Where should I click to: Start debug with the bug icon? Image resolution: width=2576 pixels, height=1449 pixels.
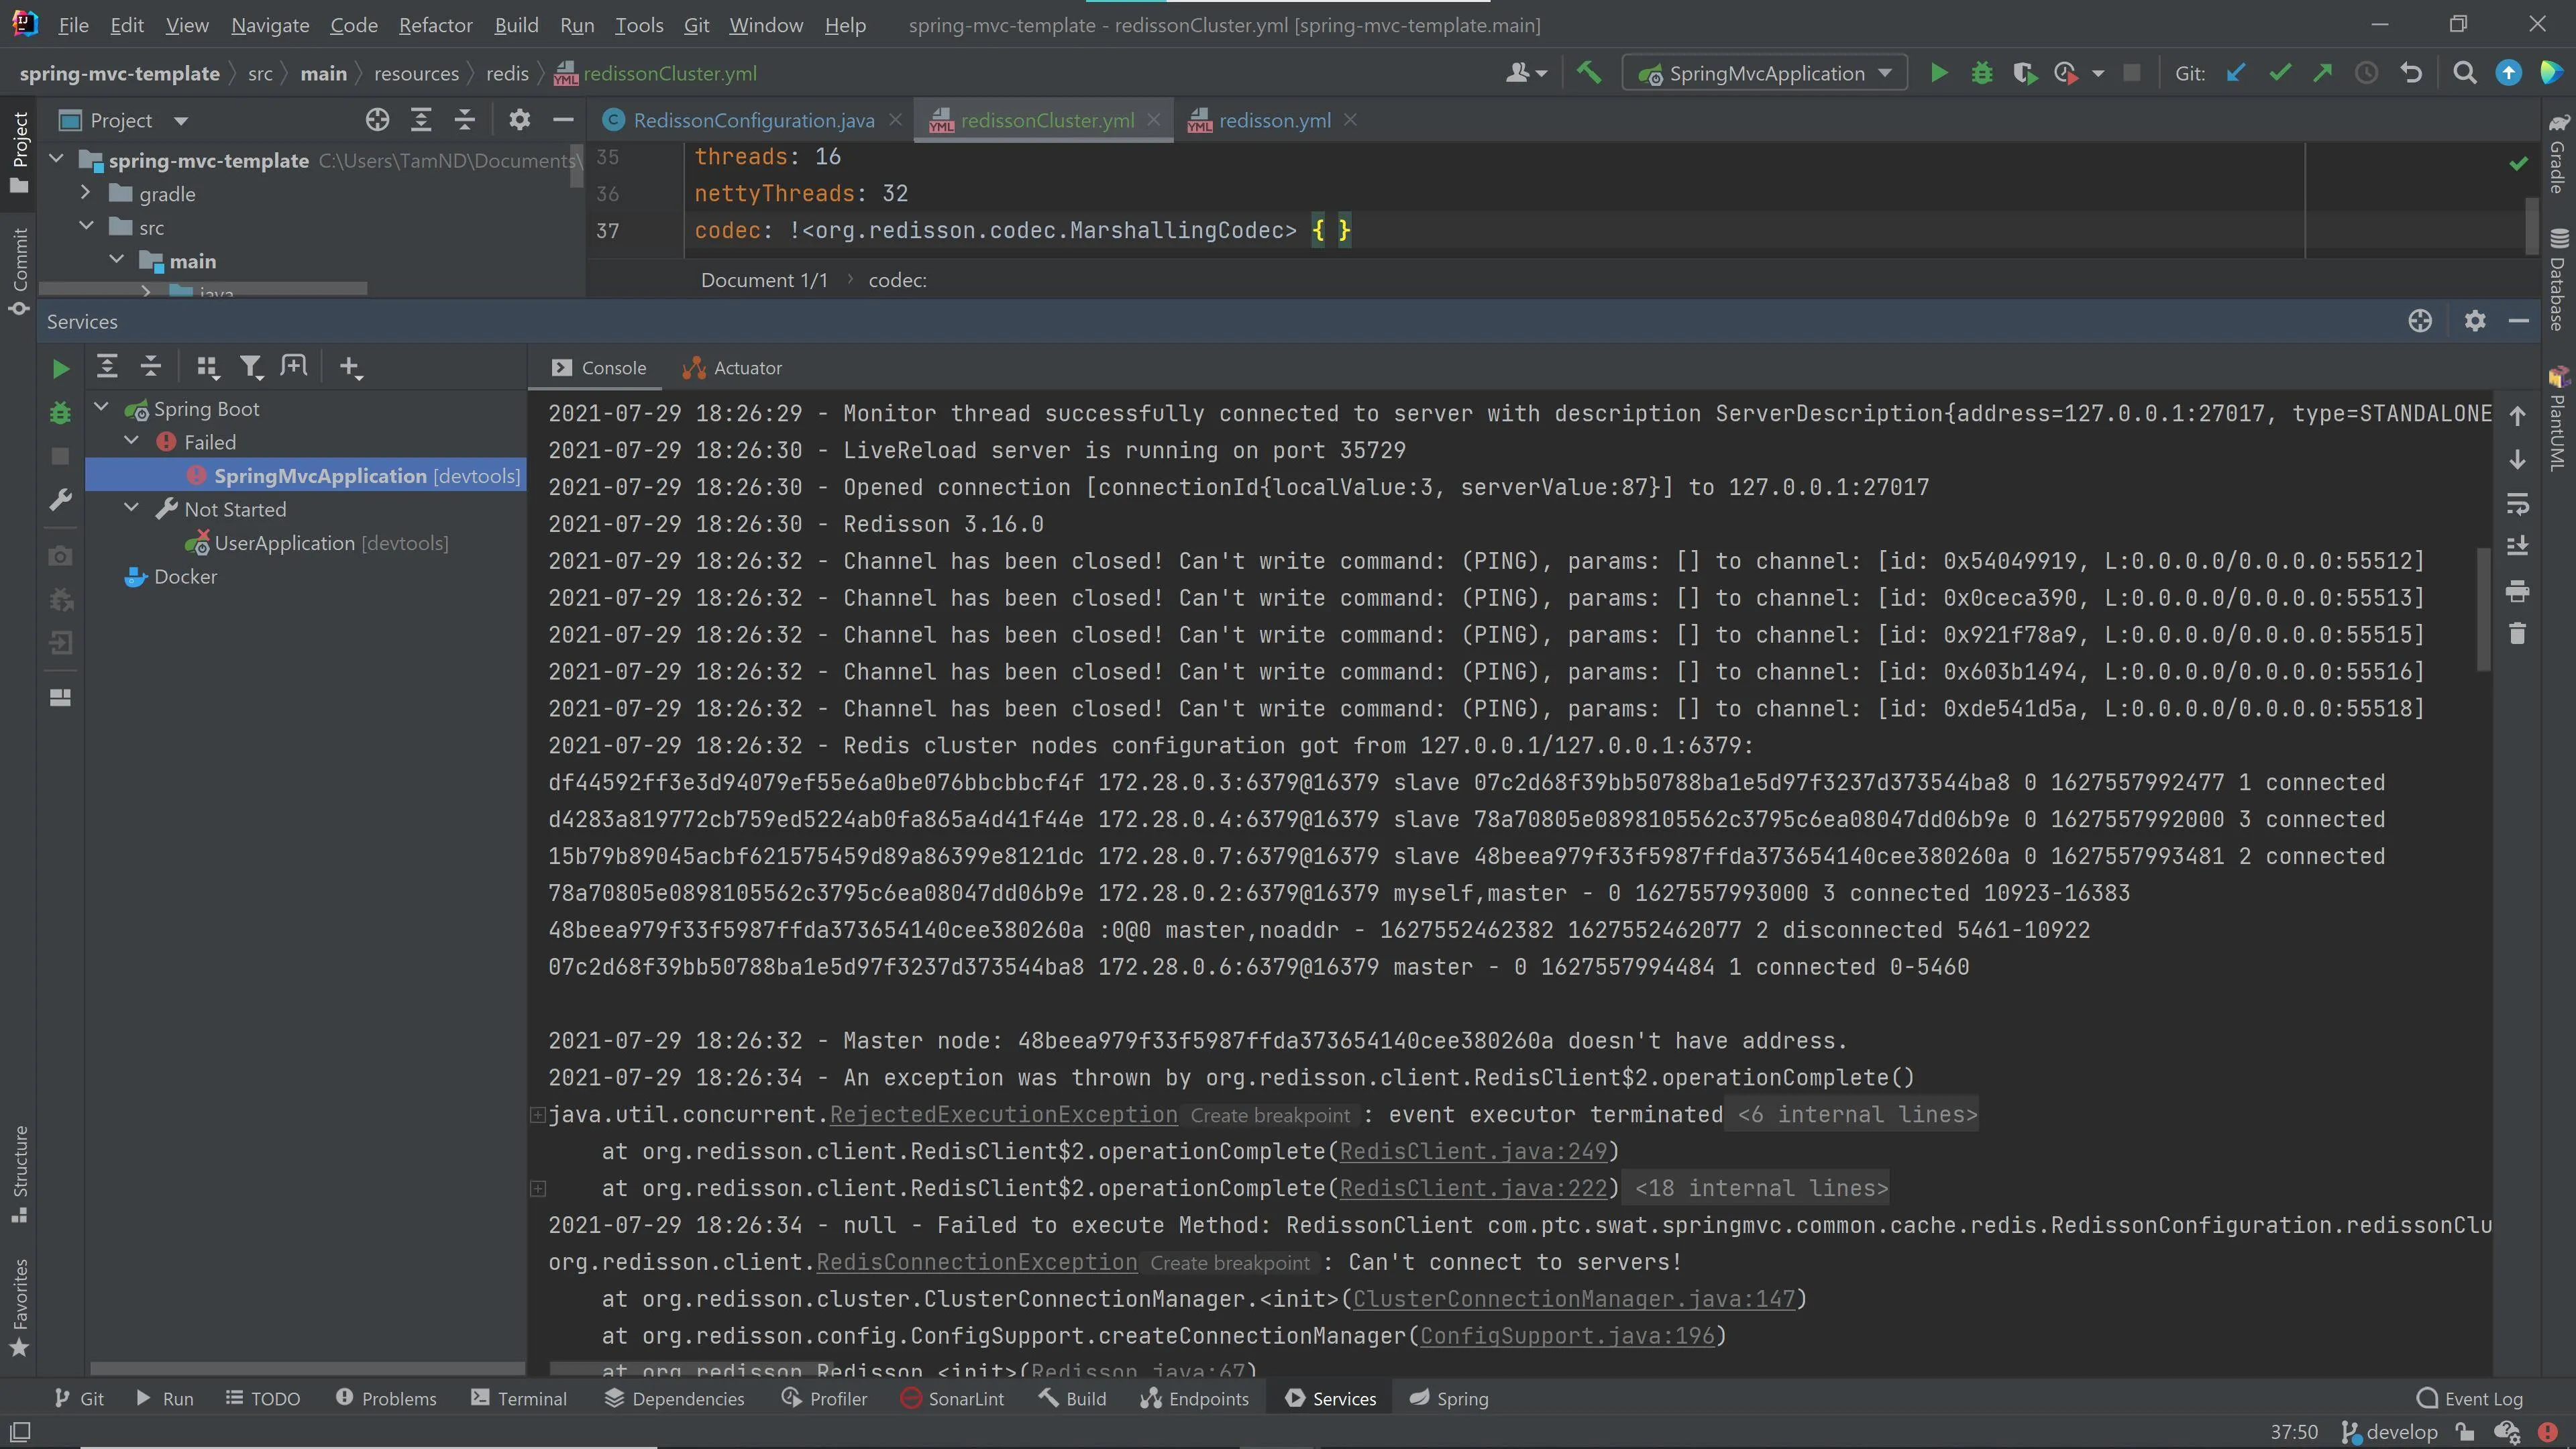(1981, 73)
